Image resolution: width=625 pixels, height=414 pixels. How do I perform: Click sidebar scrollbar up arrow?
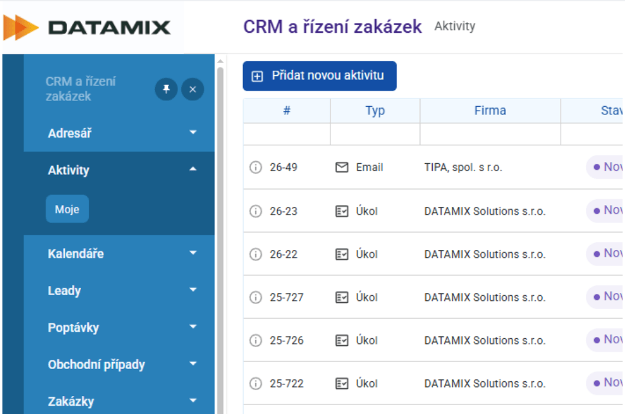[x=221, y=61]
